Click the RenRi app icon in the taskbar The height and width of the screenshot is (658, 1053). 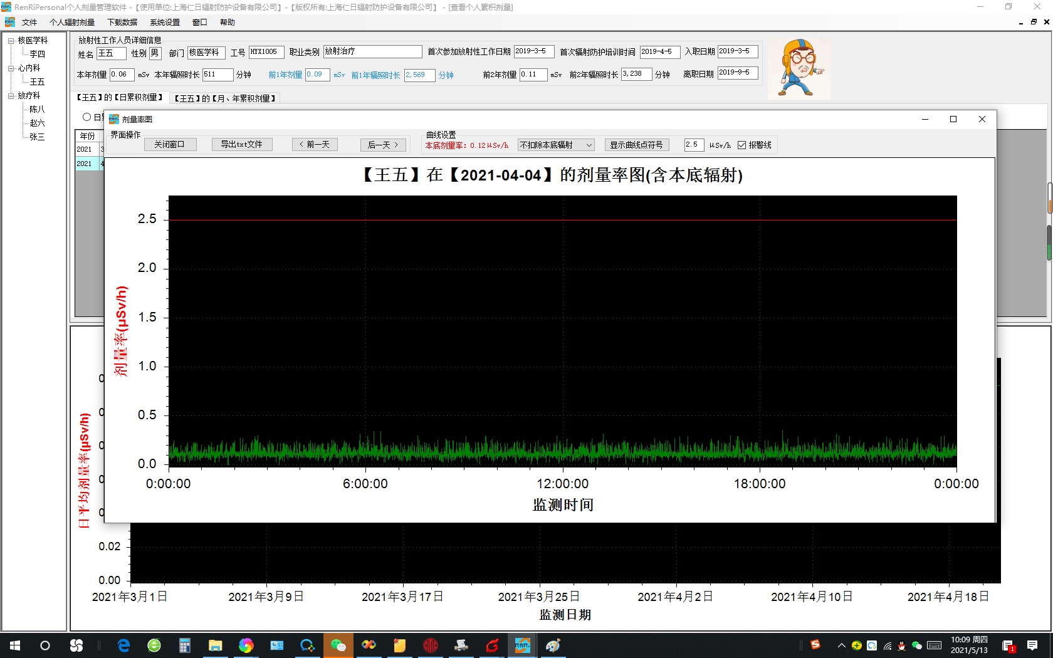[522, 645]
